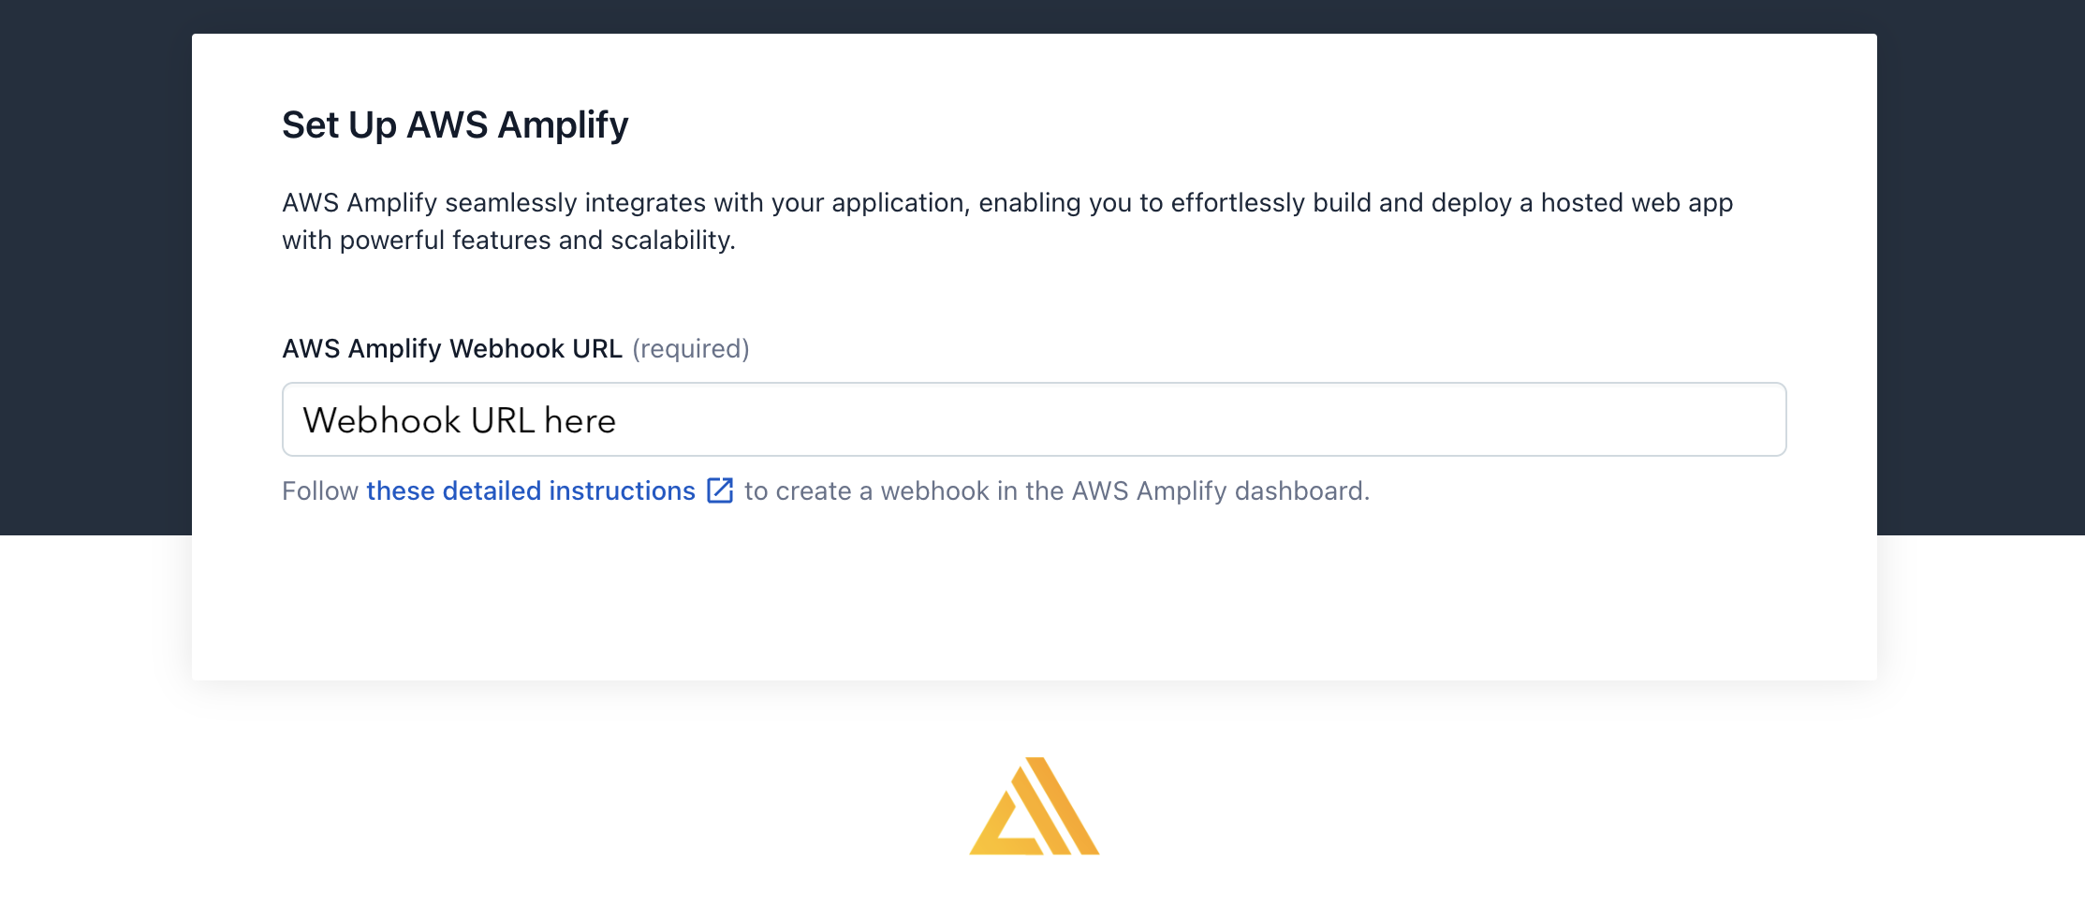Click the 'to create a webhook' helper text

tap(1057, 490)
